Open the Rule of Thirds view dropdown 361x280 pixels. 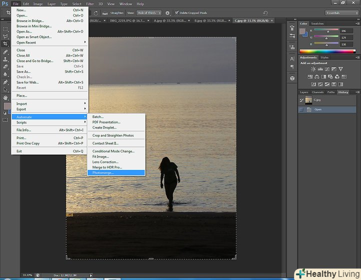pyautogui.click(x=149, y=12)
